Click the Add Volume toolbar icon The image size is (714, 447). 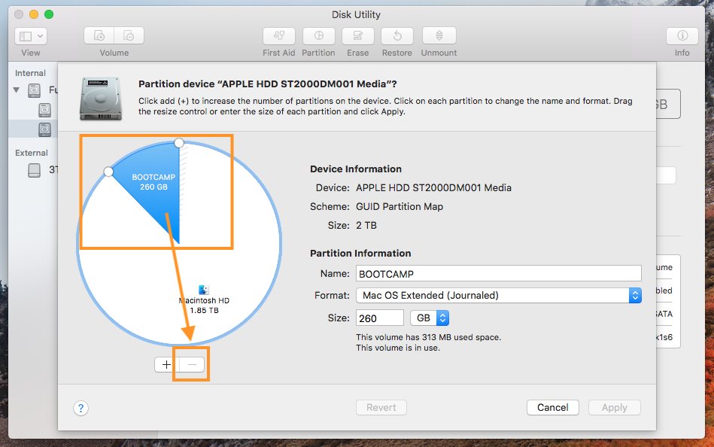(x=99, y=35)
